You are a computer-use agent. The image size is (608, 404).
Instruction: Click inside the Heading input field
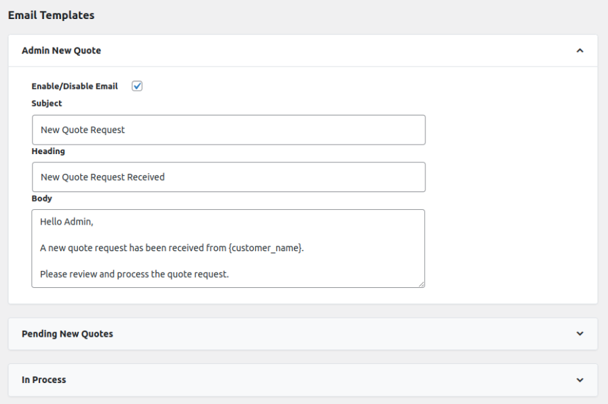pyautogui.click(x=228, y=177)
